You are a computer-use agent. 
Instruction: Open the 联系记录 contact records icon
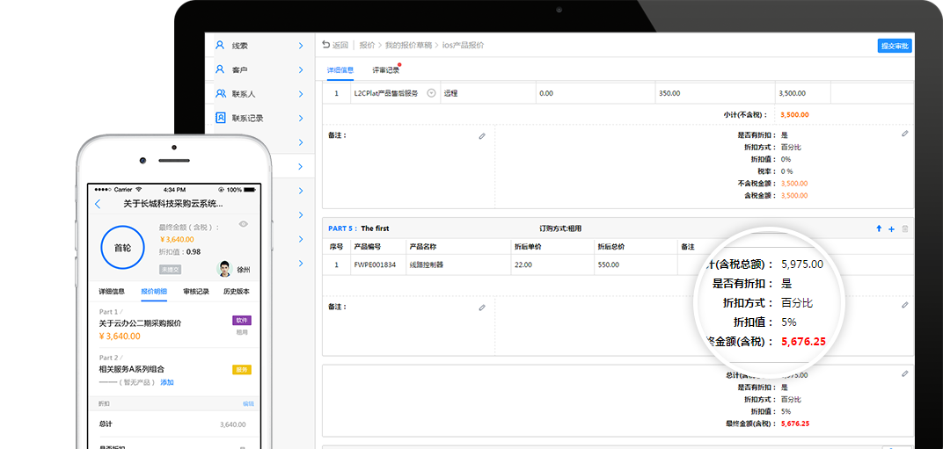pos(221,118)
